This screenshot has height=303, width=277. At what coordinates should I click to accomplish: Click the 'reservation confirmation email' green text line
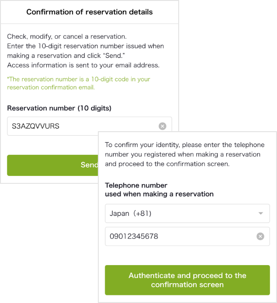click(51, 87)
